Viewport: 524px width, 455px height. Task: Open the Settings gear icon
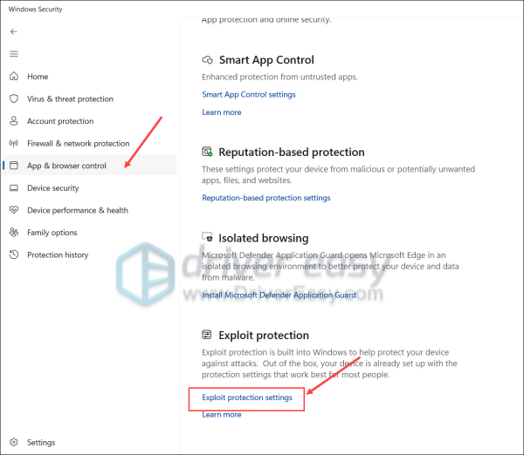14,442
